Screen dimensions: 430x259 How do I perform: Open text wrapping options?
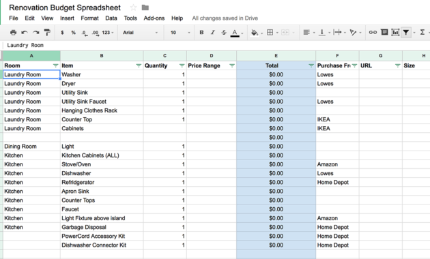click(x=337, y=32)
